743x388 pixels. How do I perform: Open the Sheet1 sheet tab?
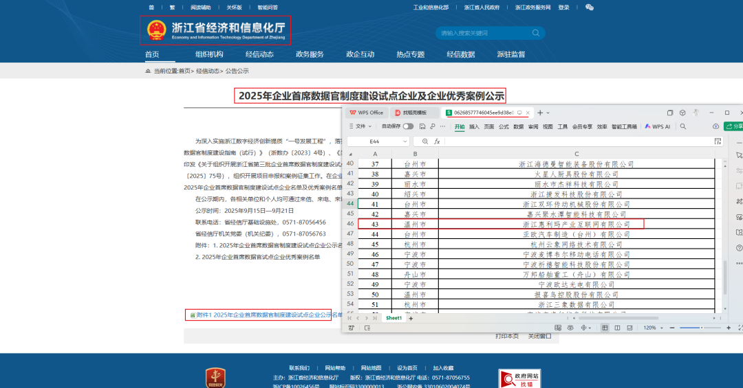click(394, 319)
